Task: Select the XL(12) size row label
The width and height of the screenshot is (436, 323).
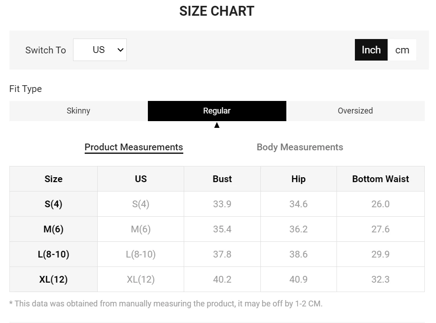Action: 53,279
